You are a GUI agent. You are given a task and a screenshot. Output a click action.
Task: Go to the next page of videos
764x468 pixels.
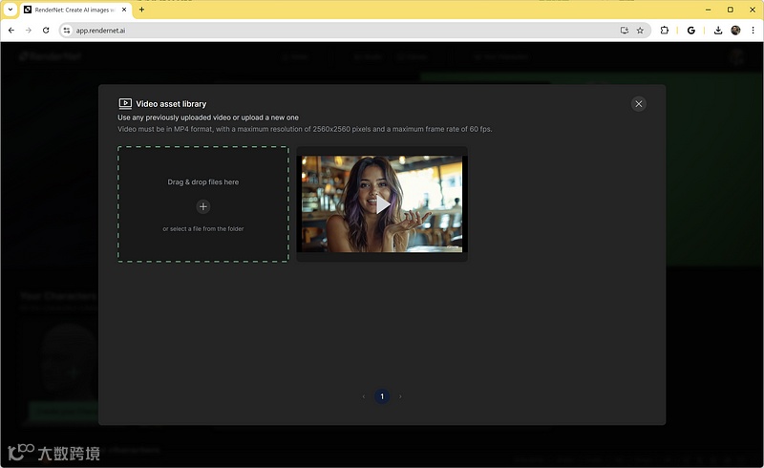(400, 396)
